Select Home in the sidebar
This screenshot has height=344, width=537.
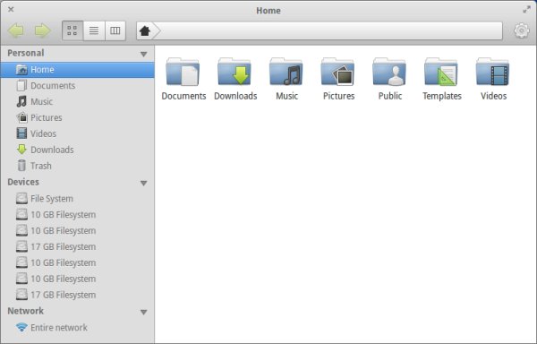click(77, 70)
